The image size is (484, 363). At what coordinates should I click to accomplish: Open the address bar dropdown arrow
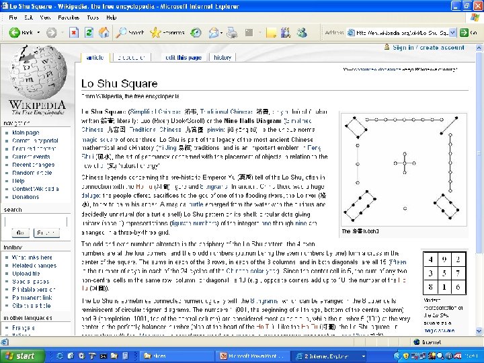tap(452, 32)
